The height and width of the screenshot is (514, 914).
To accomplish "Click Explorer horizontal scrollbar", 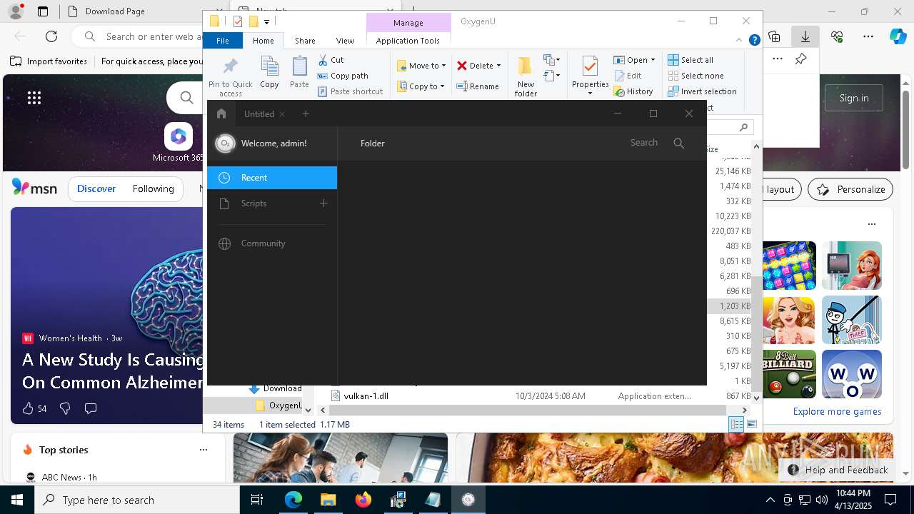I will pos(528,410).
